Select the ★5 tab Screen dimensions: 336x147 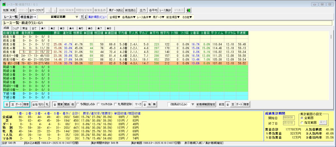tap(81, 28)
